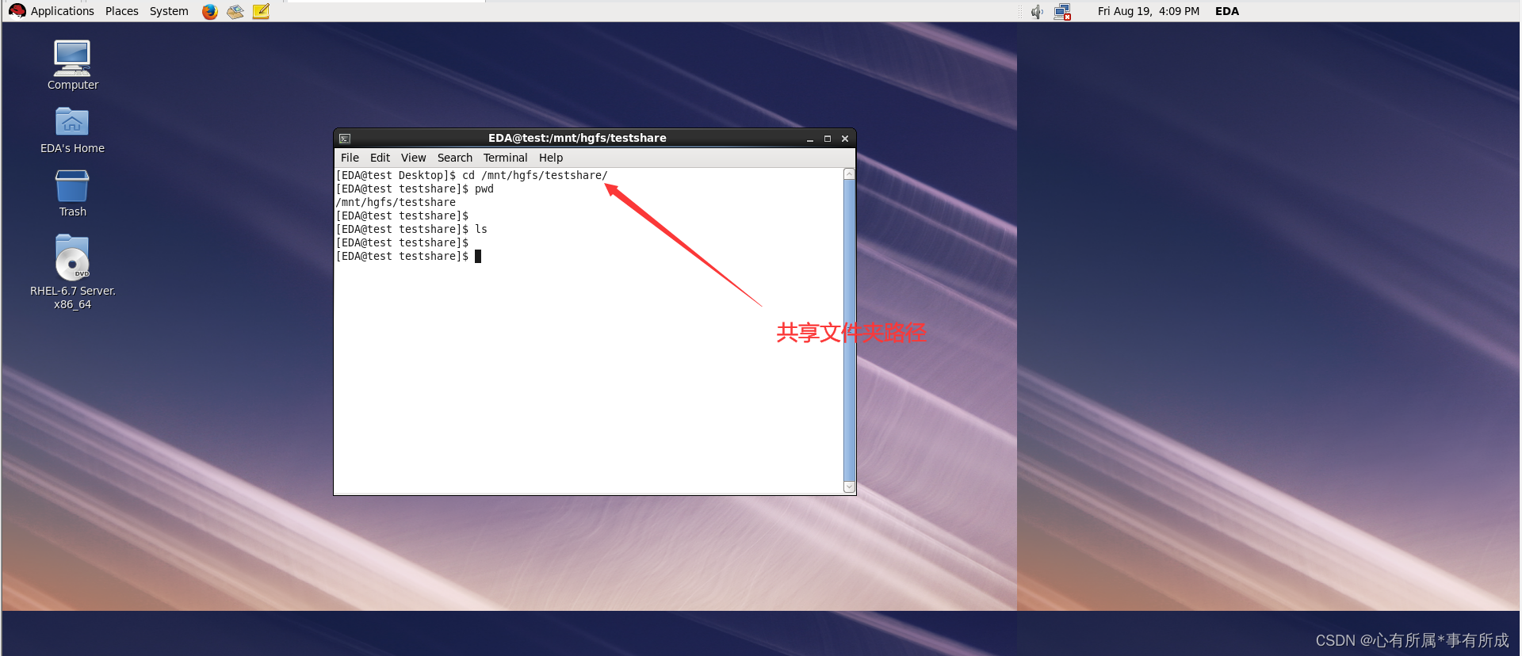Screen dimensions: 1522x656
Task: Maximize the terminal window
Action: pos(828,139)
